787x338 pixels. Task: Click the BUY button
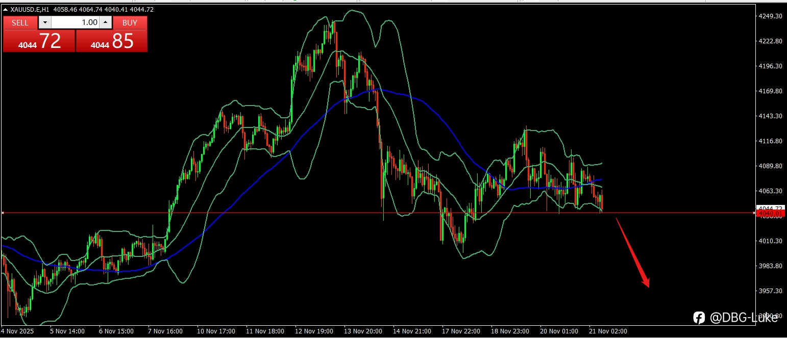pos(130,22)
